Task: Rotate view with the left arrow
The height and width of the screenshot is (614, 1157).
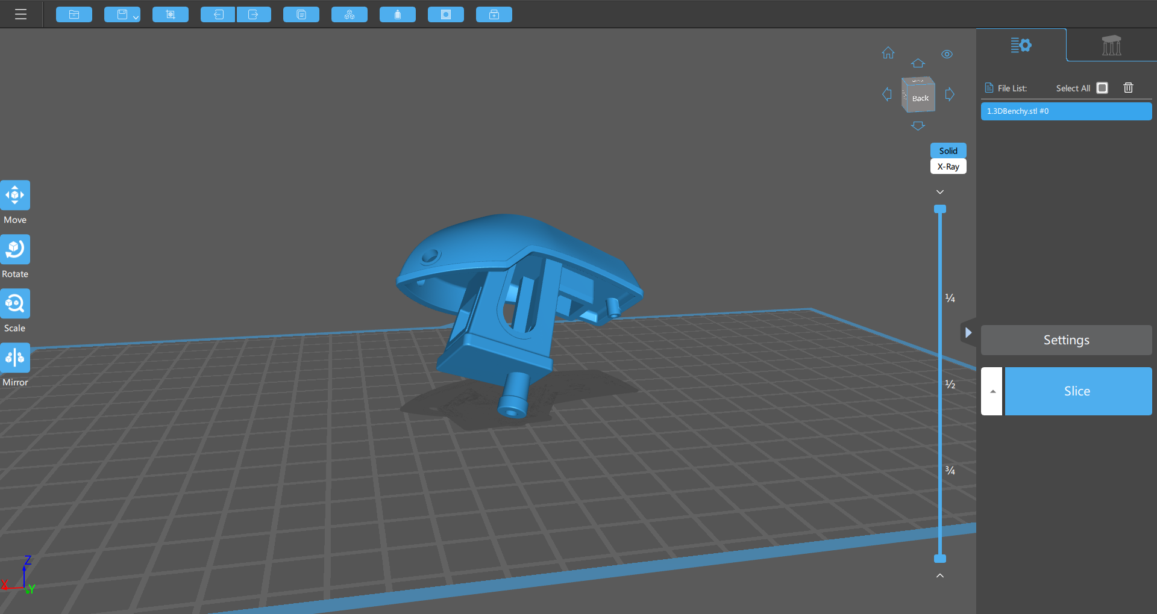Action: tap(887, 95)
